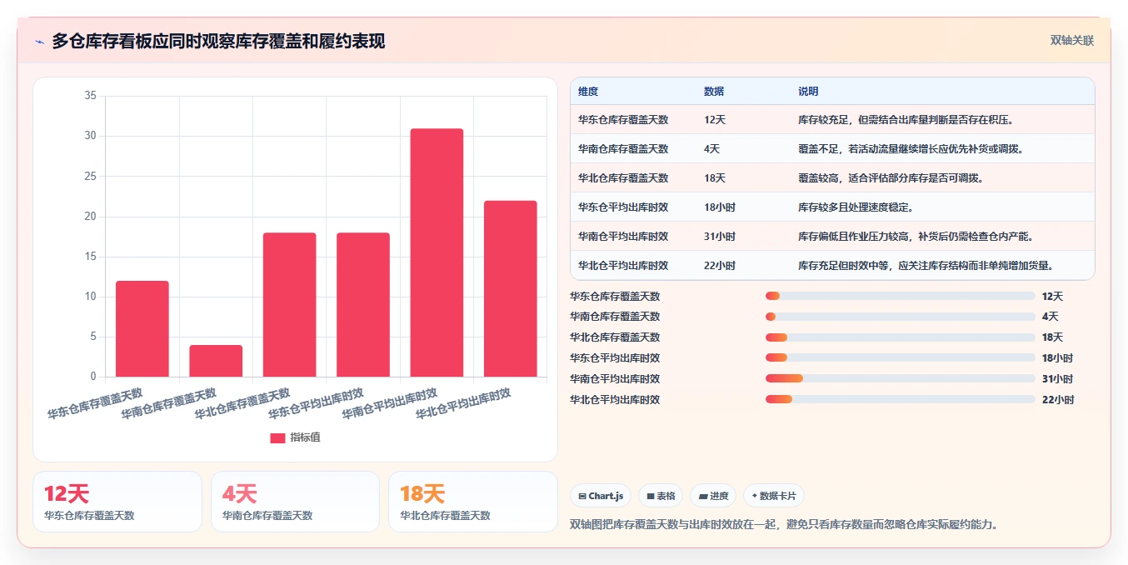
Task: Select the 华北仓平均出库时效 table row label
Action: [623, 266]
